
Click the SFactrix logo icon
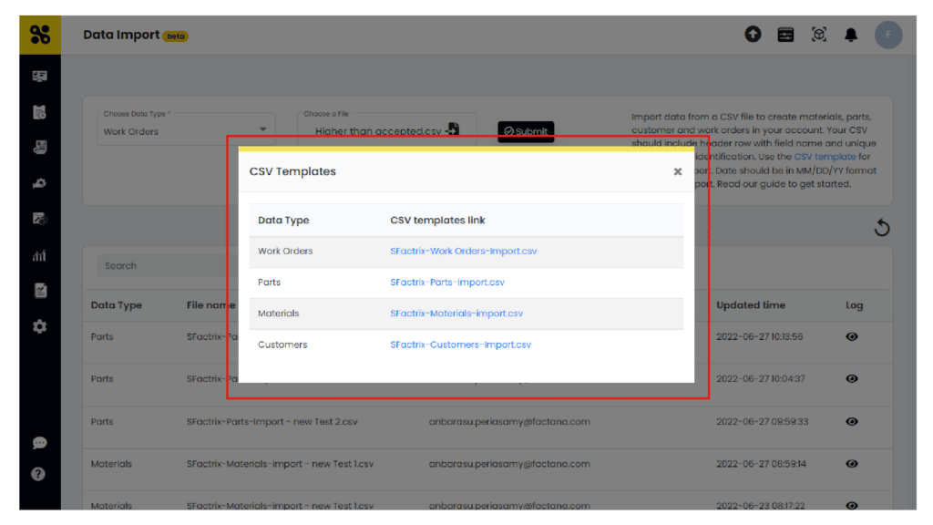click(40, 35)
